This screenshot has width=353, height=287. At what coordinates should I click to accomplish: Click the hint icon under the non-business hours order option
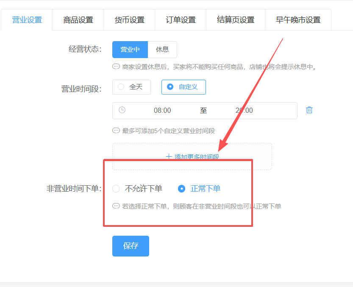[x=116, y=206]
